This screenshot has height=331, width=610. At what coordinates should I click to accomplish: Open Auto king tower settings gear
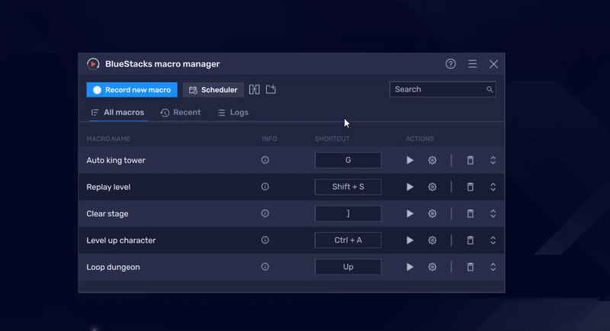pos(432,160)
